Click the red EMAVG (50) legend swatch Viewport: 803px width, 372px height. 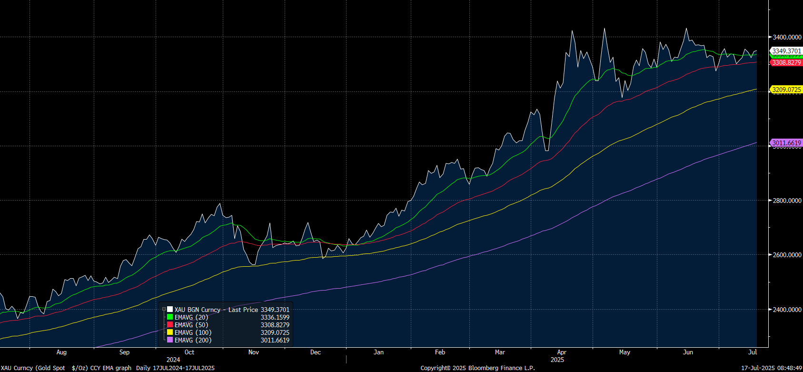(170, 325)
